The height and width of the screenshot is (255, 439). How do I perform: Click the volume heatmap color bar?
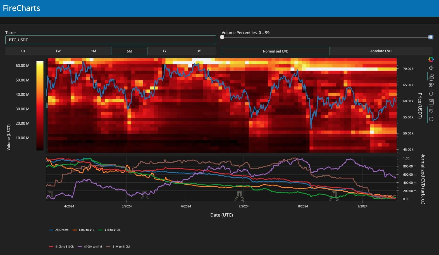point(40,106)
